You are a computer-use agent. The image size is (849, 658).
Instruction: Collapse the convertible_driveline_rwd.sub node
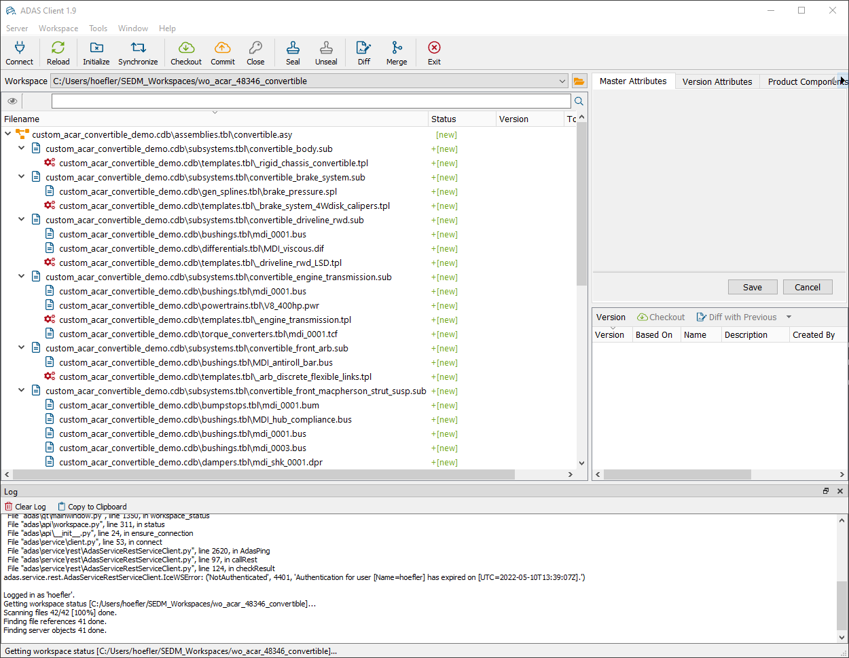[x=21, y=220]
